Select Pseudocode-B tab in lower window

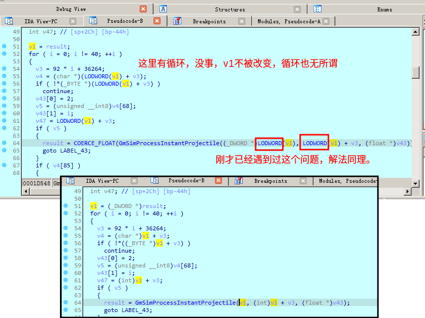pyautogui.click(x=186, y=181)
